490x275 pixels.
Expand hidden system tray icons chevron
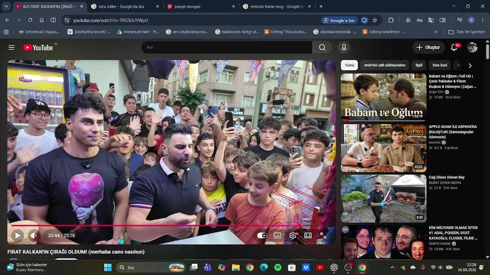coord(392,267)
